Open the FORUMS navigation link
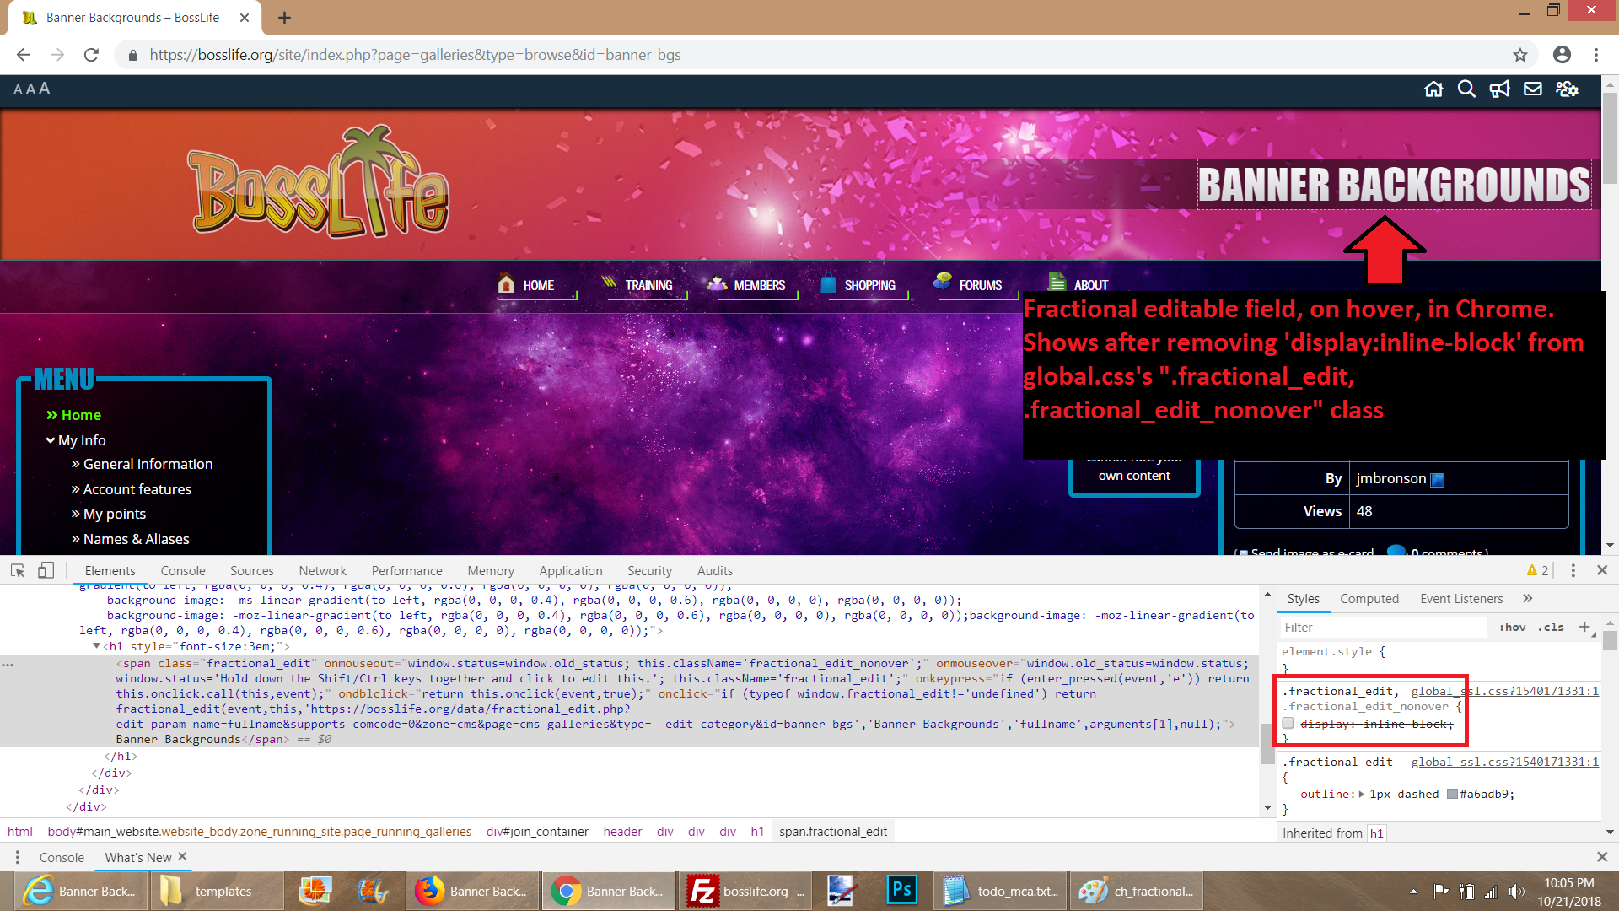1619x911 pixels. pyautogui.click(x=979, y=285)
